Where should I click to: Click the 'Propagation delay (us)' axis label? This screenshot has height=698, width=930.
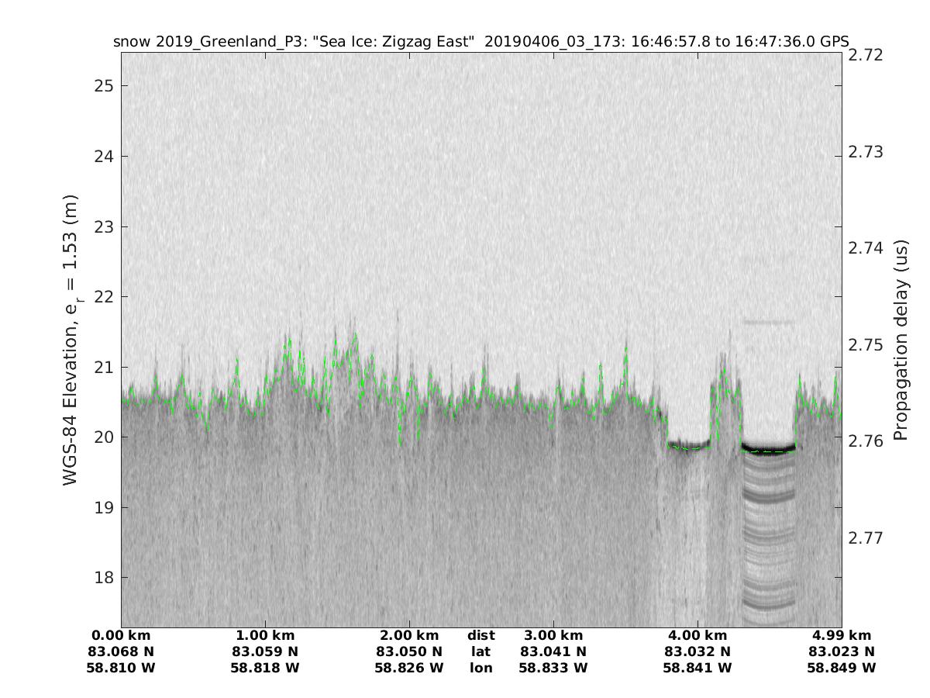tap(901, 341)
